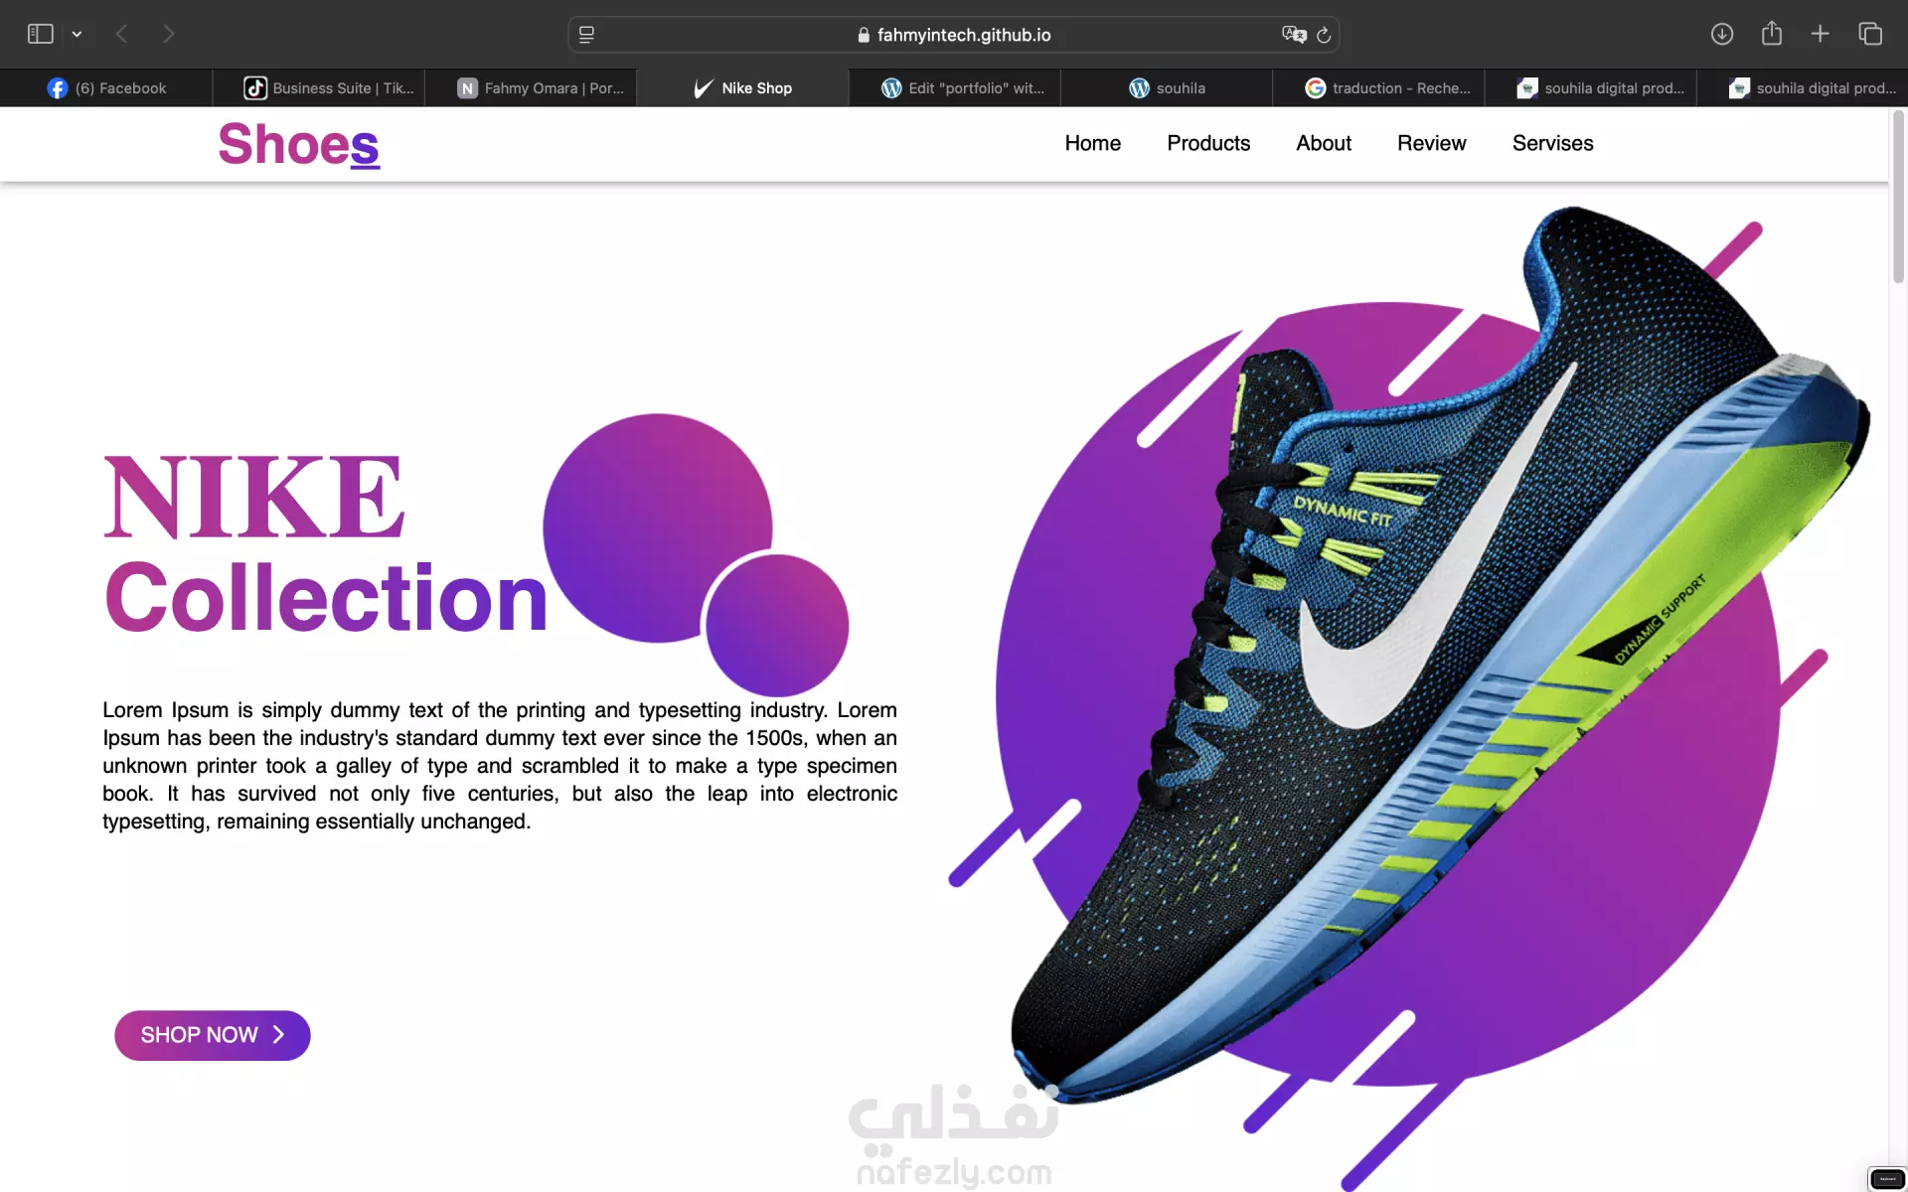
Task: Open a new tab with plus icon
Action: click(1820, 34)
